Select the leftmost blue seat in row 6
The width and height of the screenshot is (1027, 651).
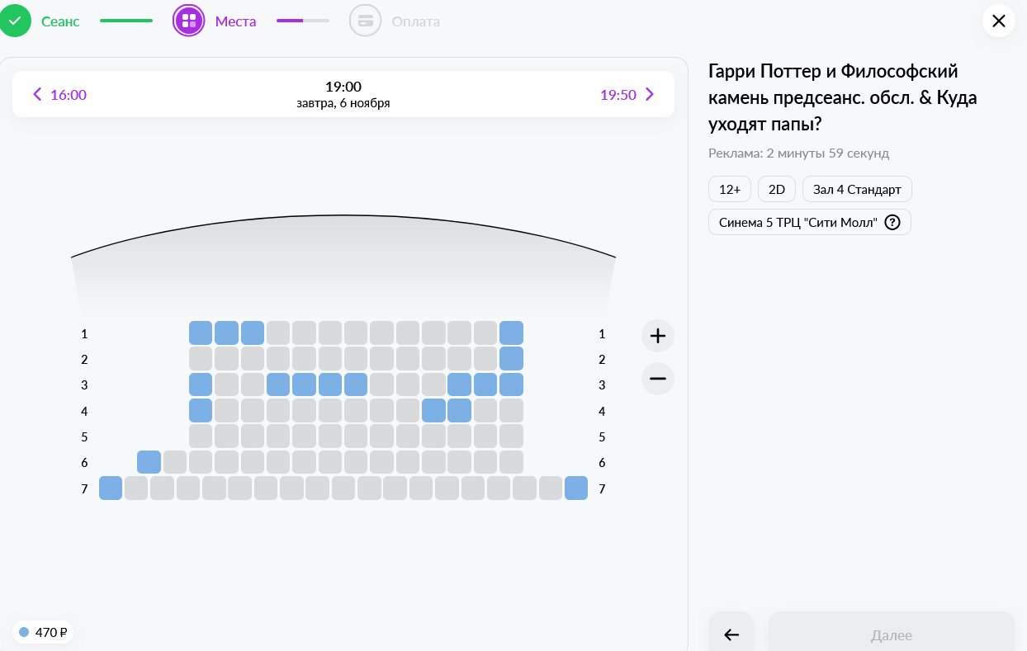point(149,462)
